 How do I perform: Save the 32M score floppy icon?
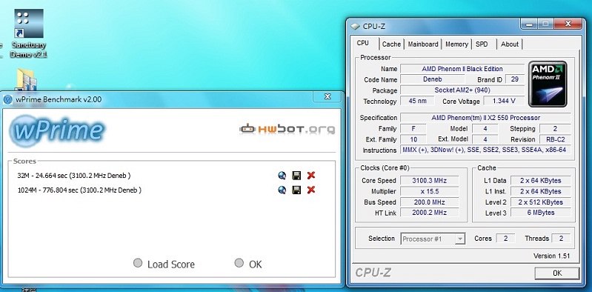[297, 176]
